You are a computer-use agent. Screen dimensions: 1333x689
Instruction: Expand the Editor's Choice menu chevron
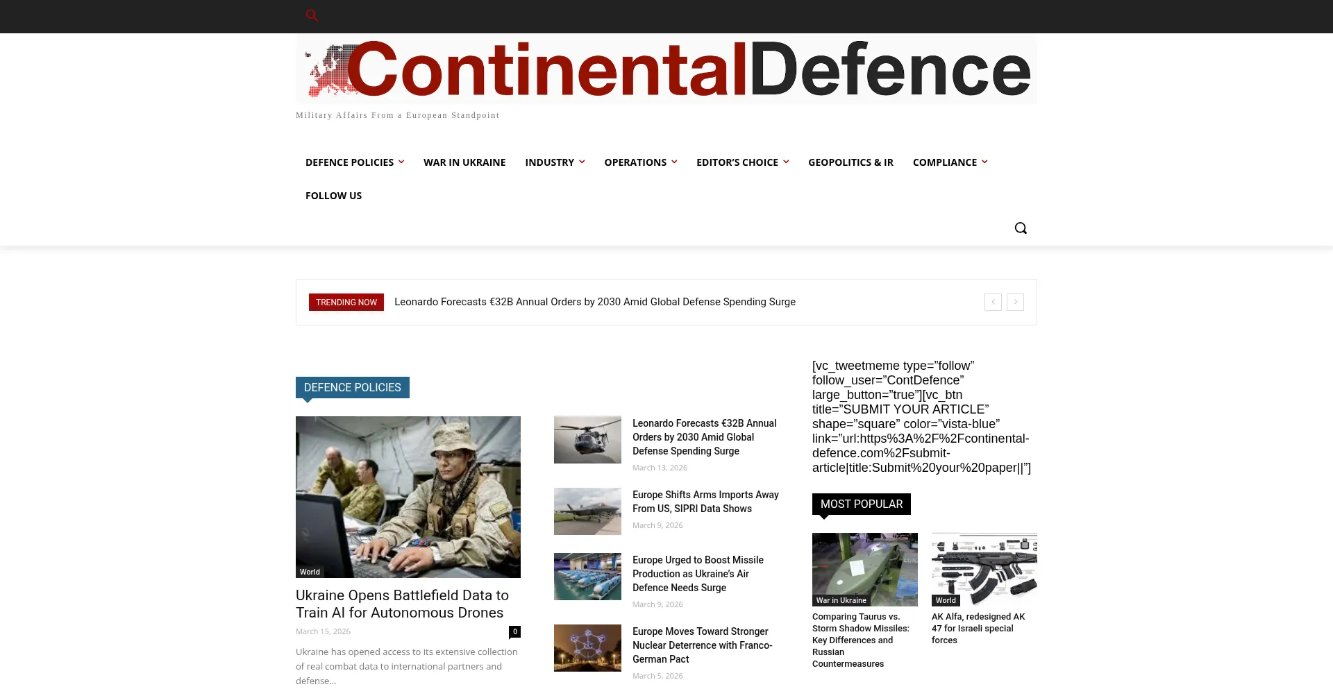point(786,162)
